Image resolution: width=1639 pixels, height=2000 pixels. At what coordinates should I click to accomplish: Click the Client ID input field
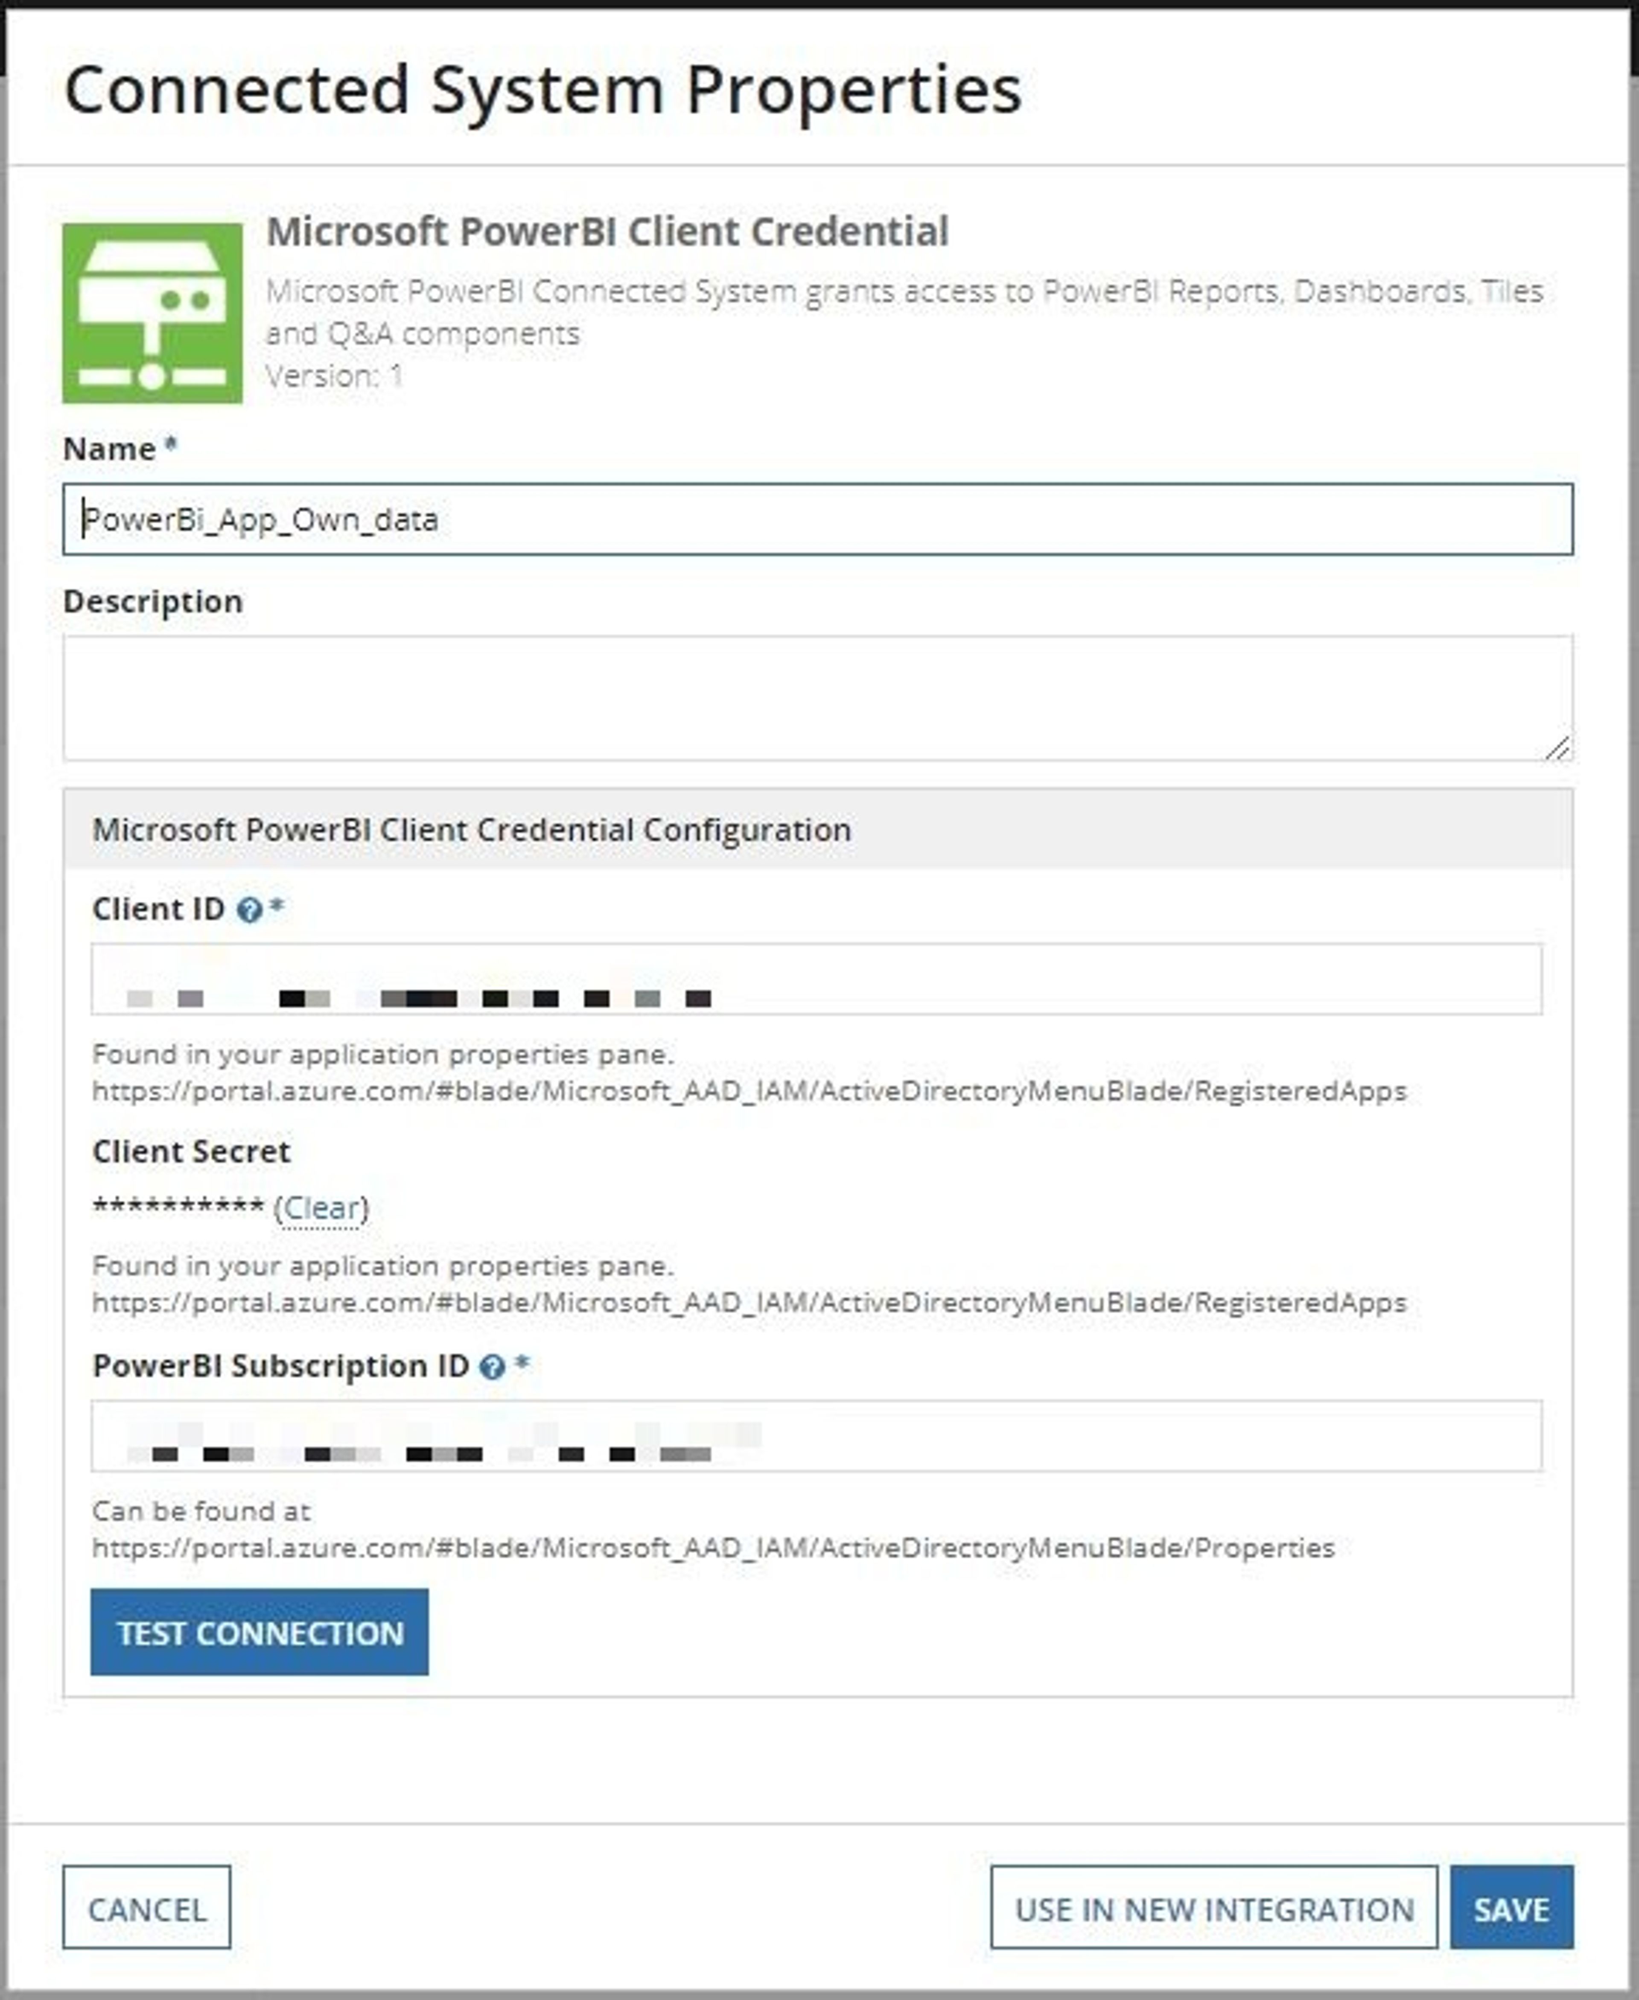click(x=817, y=979)
